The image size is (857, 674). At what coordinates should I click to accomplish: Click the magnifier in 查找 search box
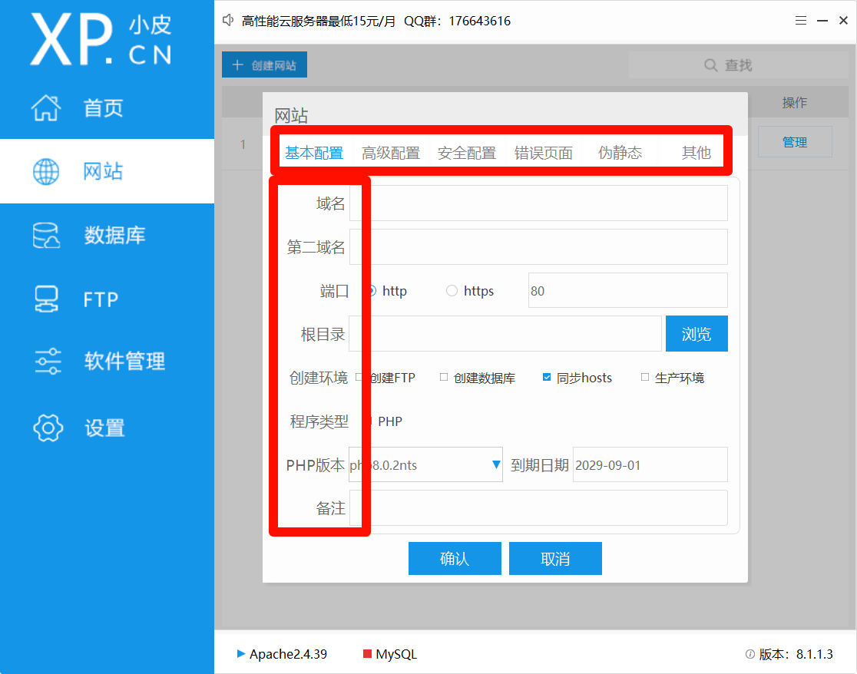[710, 65]
